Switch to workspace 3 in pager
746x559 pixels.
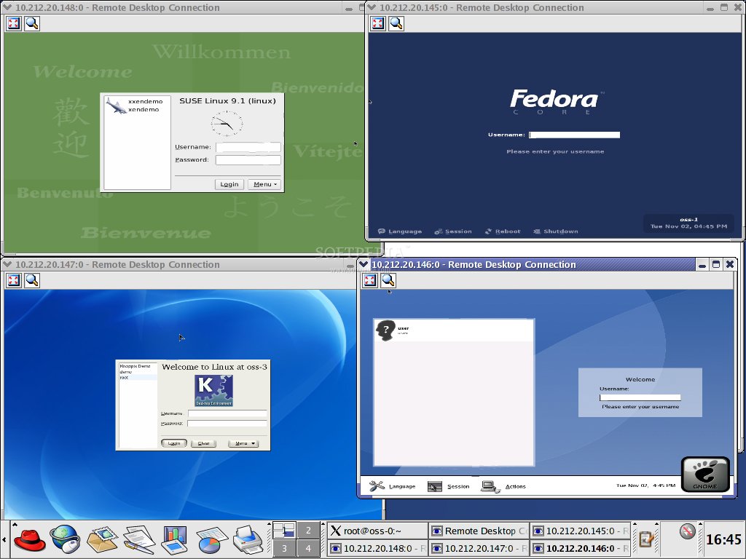click(284, 548)
